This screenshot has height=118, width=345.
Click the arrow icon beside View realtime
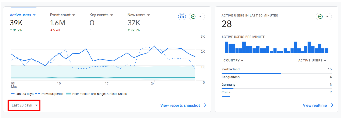(x=331, y=105)
